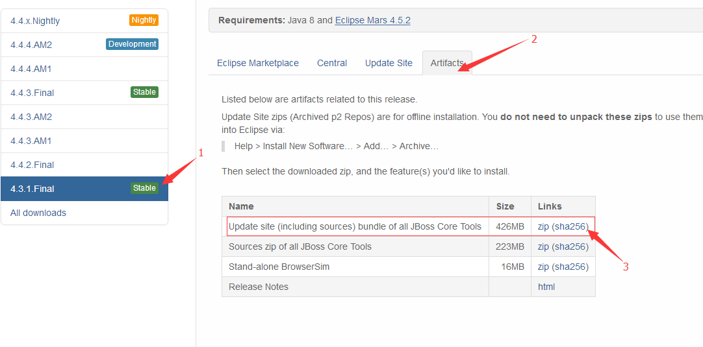Screen dimensions: 703x347
Task: Open sha256 for Update site bundle
Action: coord(570,226)
